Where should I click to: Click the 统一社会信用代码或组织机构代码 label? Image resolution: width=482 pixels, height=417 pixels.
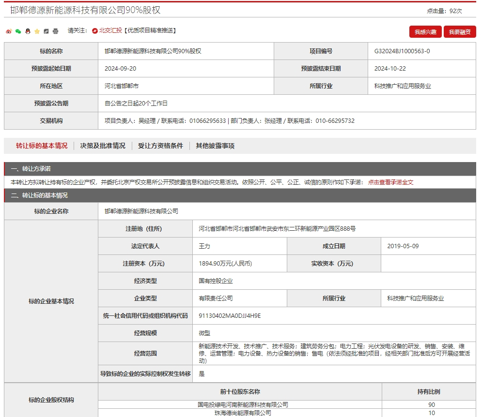[x=145, y=316]
